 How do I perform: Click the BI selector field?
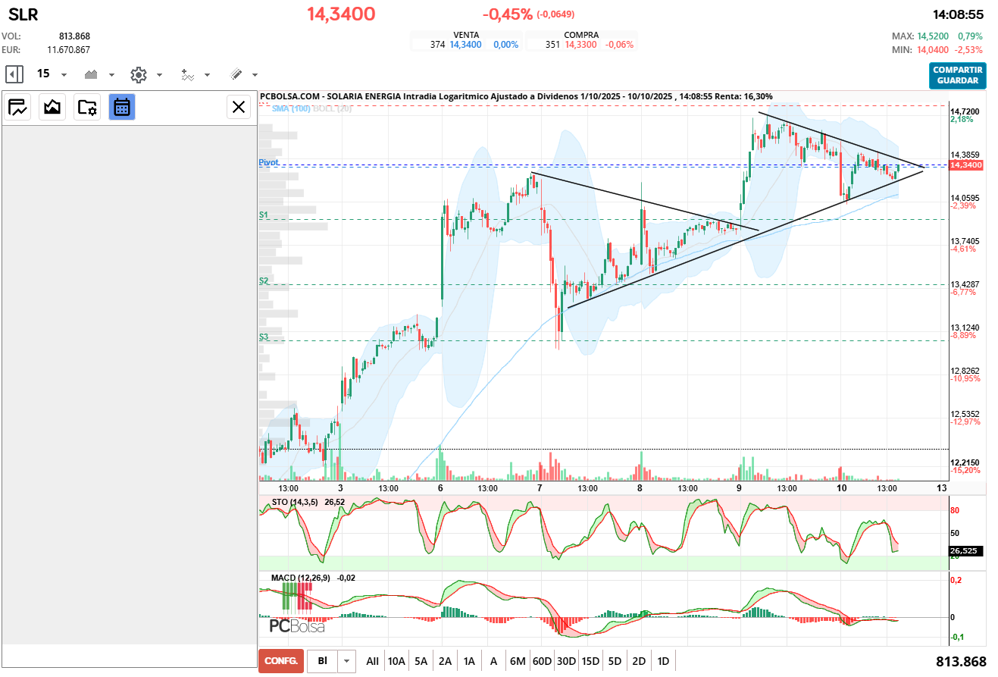[322, 661]
